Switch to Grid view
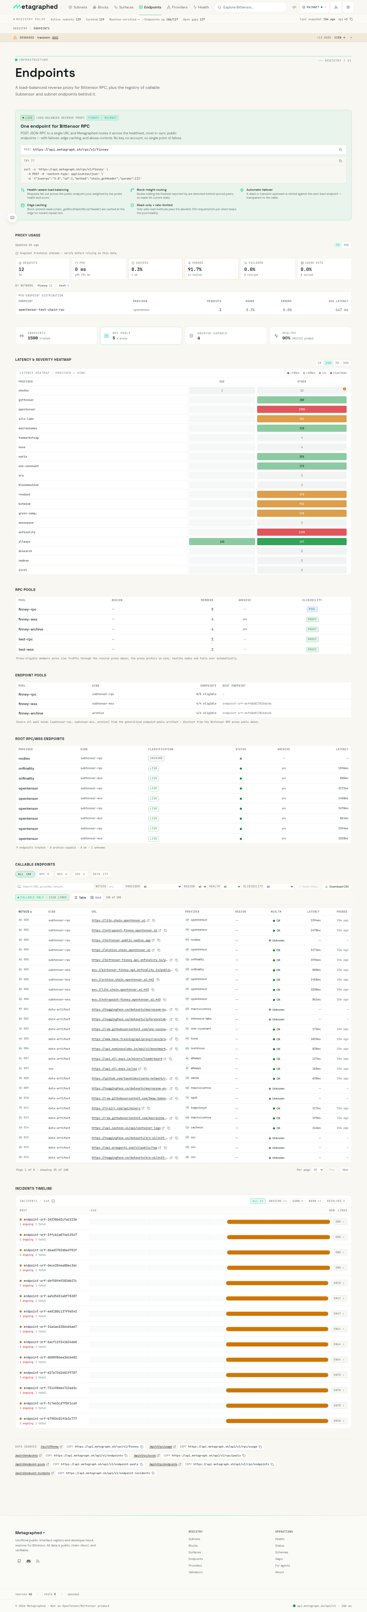 (96, 897)
